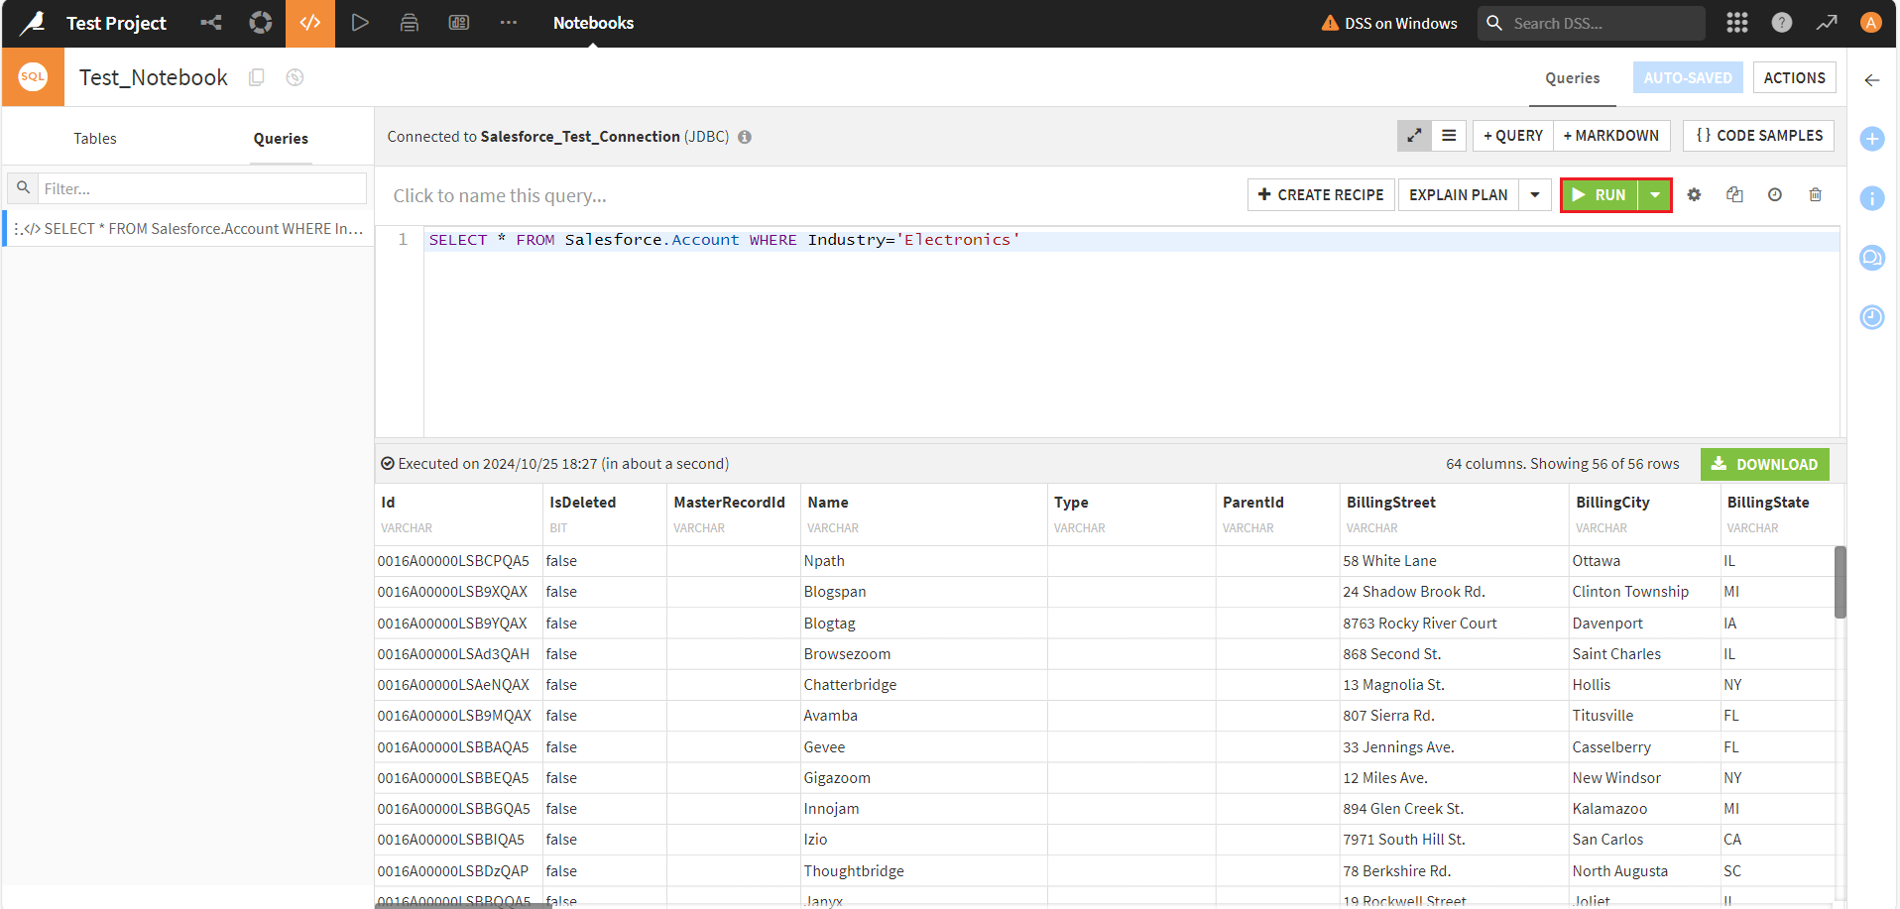
Task: Select the Queries tab in left panel
Action: point(281,139)
